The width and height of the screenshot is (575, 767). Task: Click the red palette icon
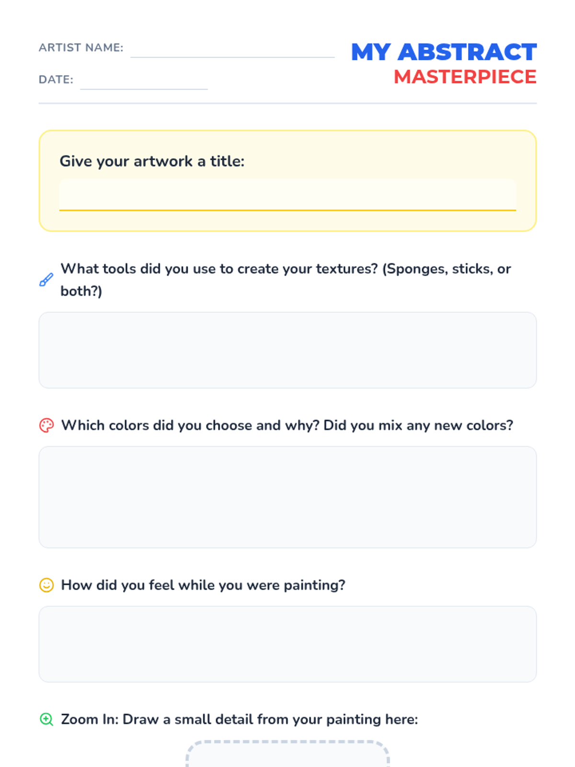(46, 425)
